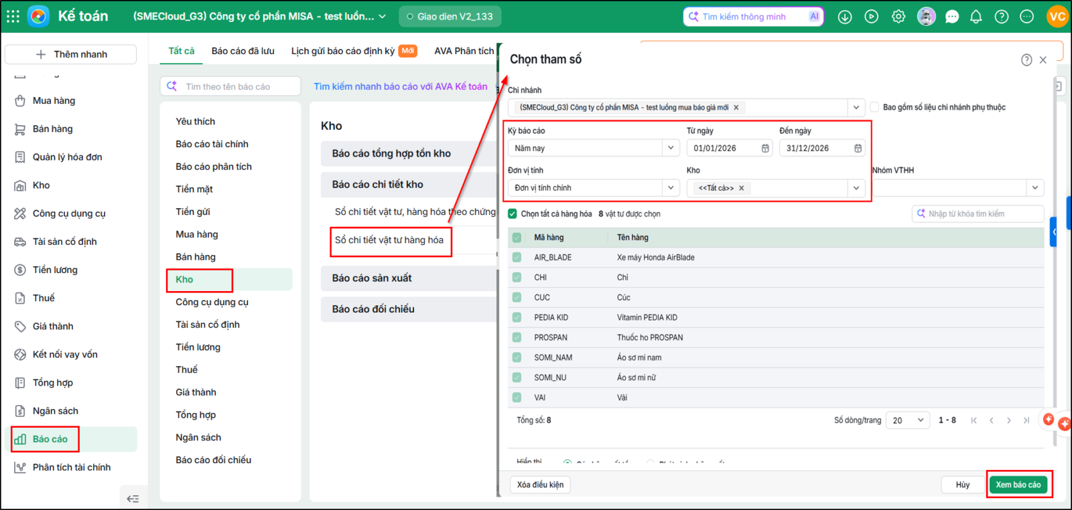Open settings gear icon in header
This screenshot has width=1072, height=510.
(x=898, y=17)
